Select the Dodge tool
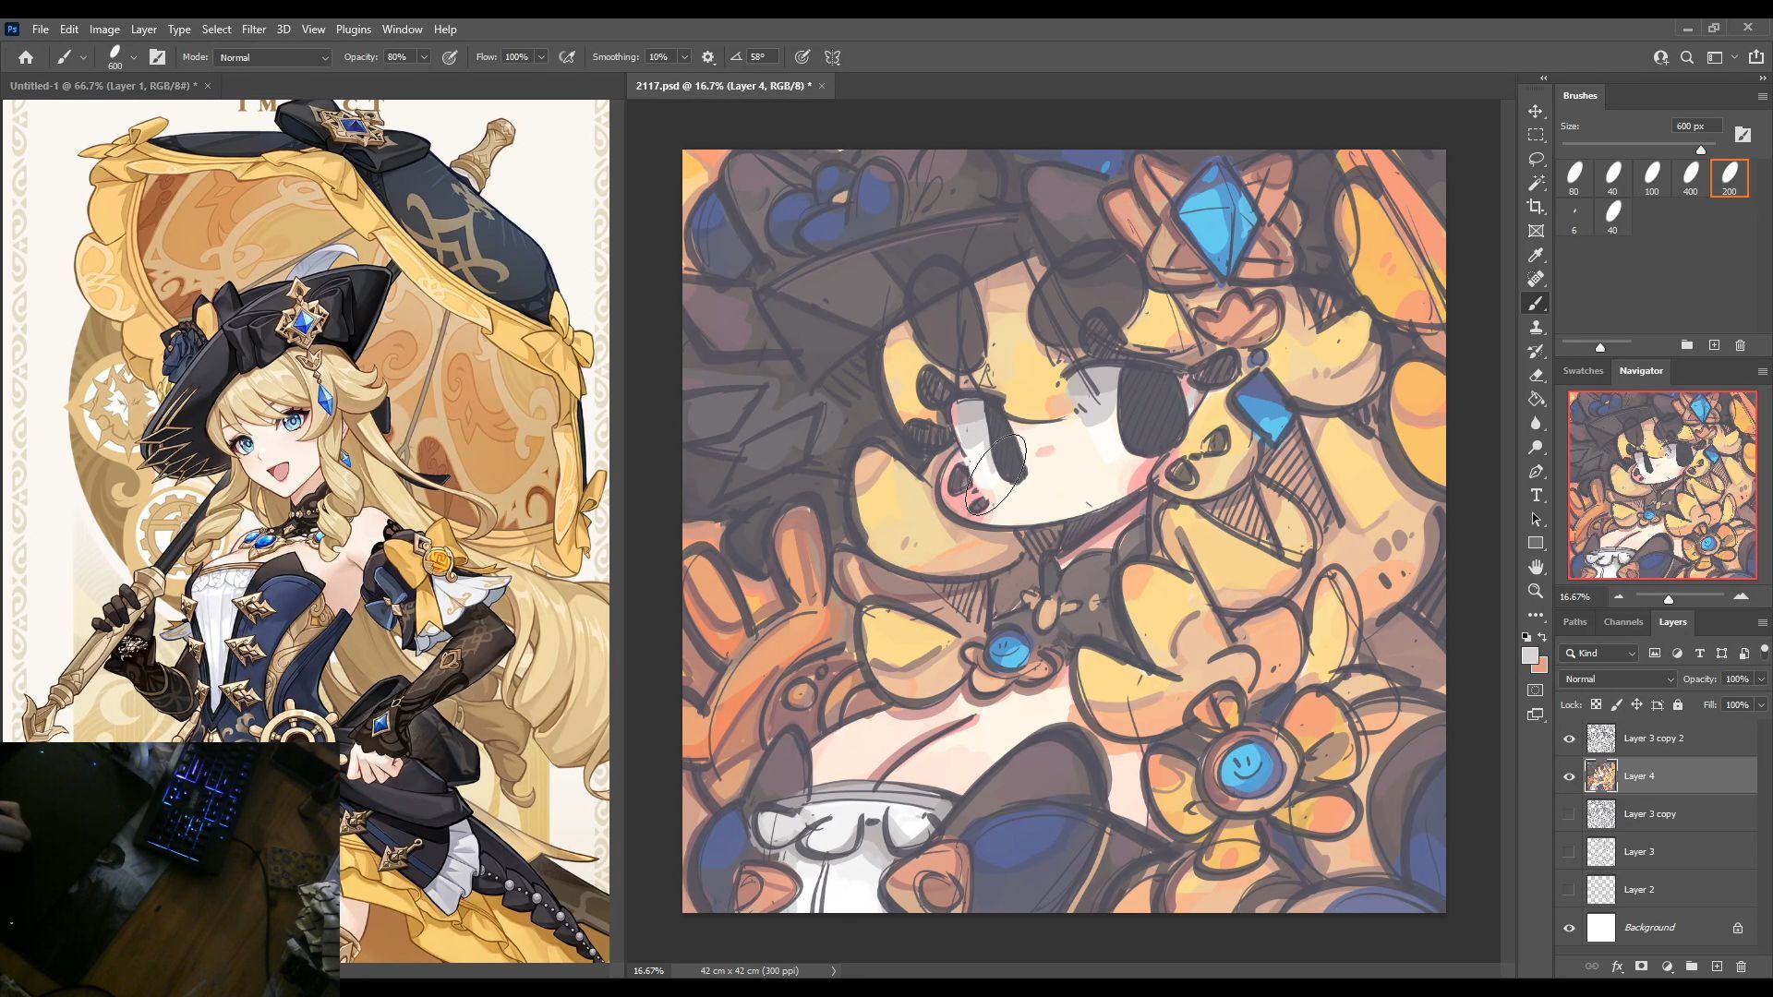The width and height of the screenshot is (1773, 997). [1536, 448]
